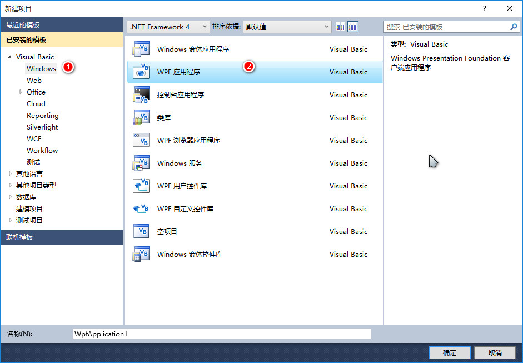The width and height of the screenshot is (523, 363).
Task: Click the Windows 窗体控件库 icon
Action: coord(141,254)
